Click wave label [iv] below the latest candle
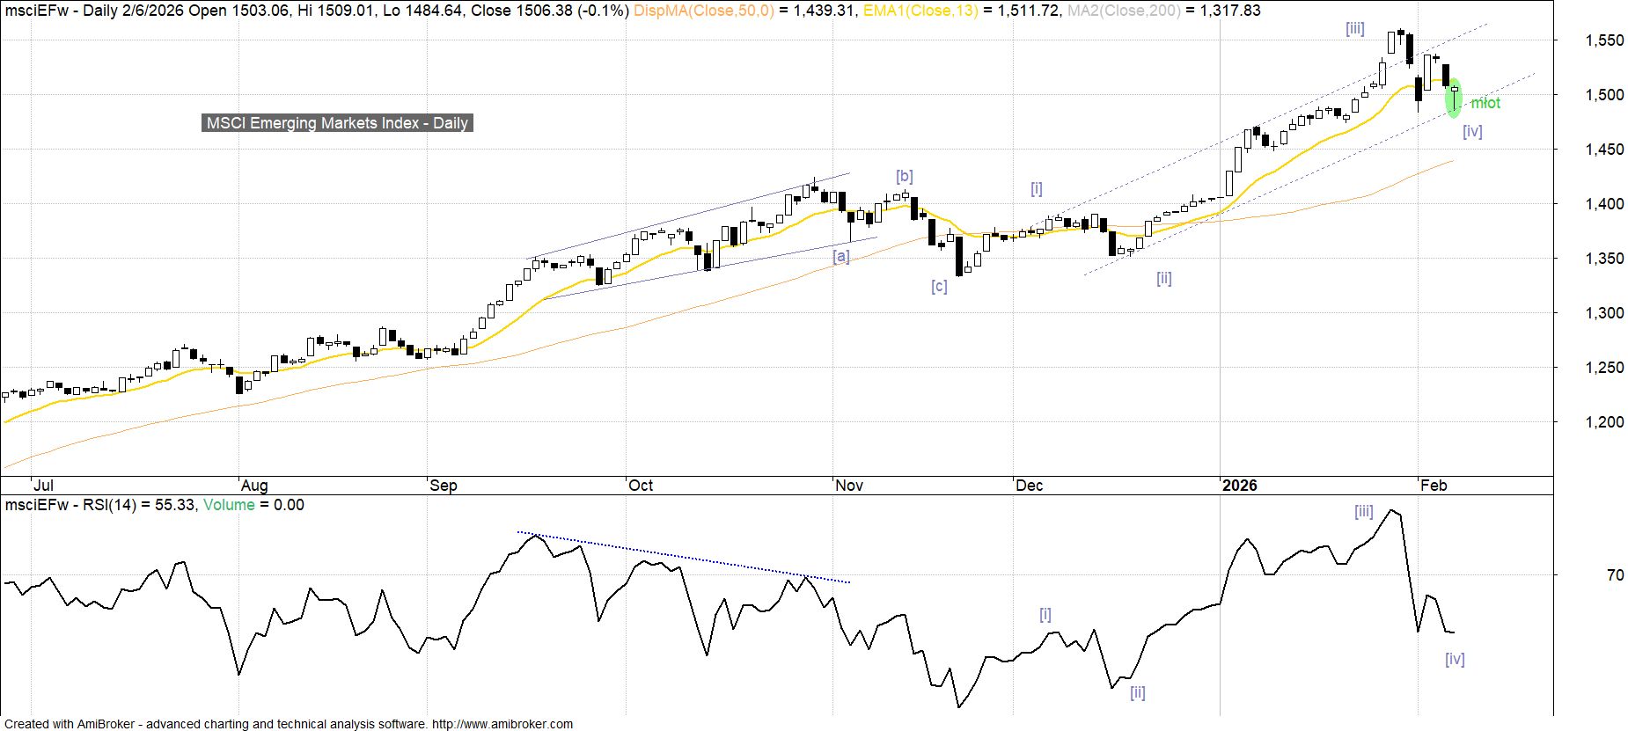Screen dimensions: 1628x731 (1472, 131)
